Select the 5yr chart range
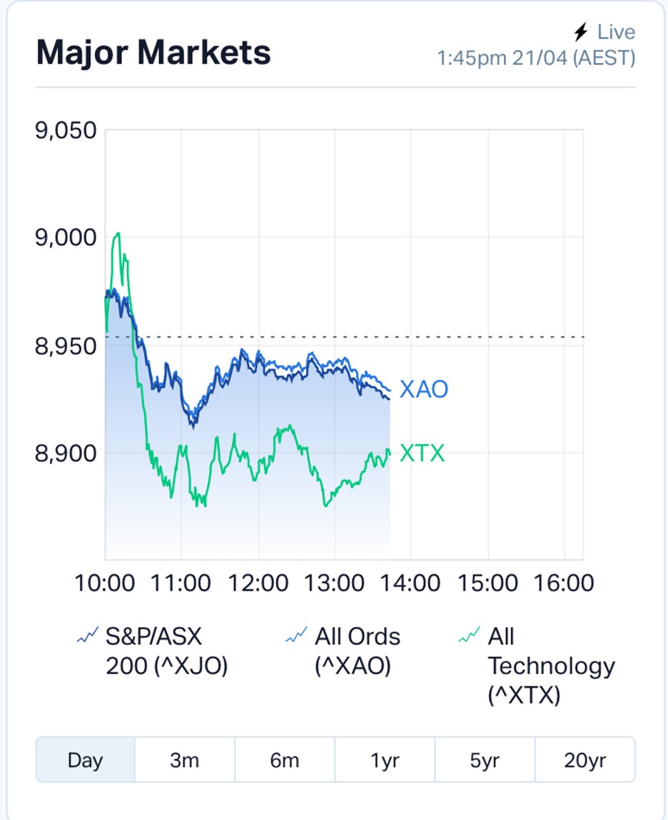Image resolution: width=668 pixels, height=820 pixels. 485,760
